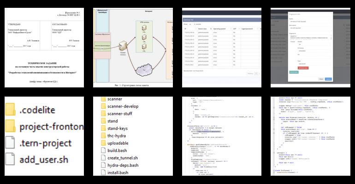Click the create_tunnel.sh file icon
Viewport: 355px width, 184px height.
pos(103,158)
